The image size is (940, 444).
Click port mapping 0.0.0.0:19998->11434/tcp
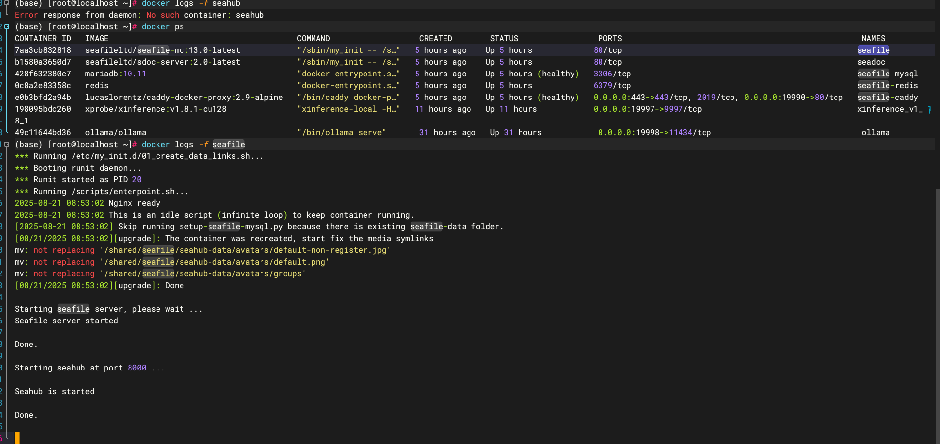[x=654, y=132]
